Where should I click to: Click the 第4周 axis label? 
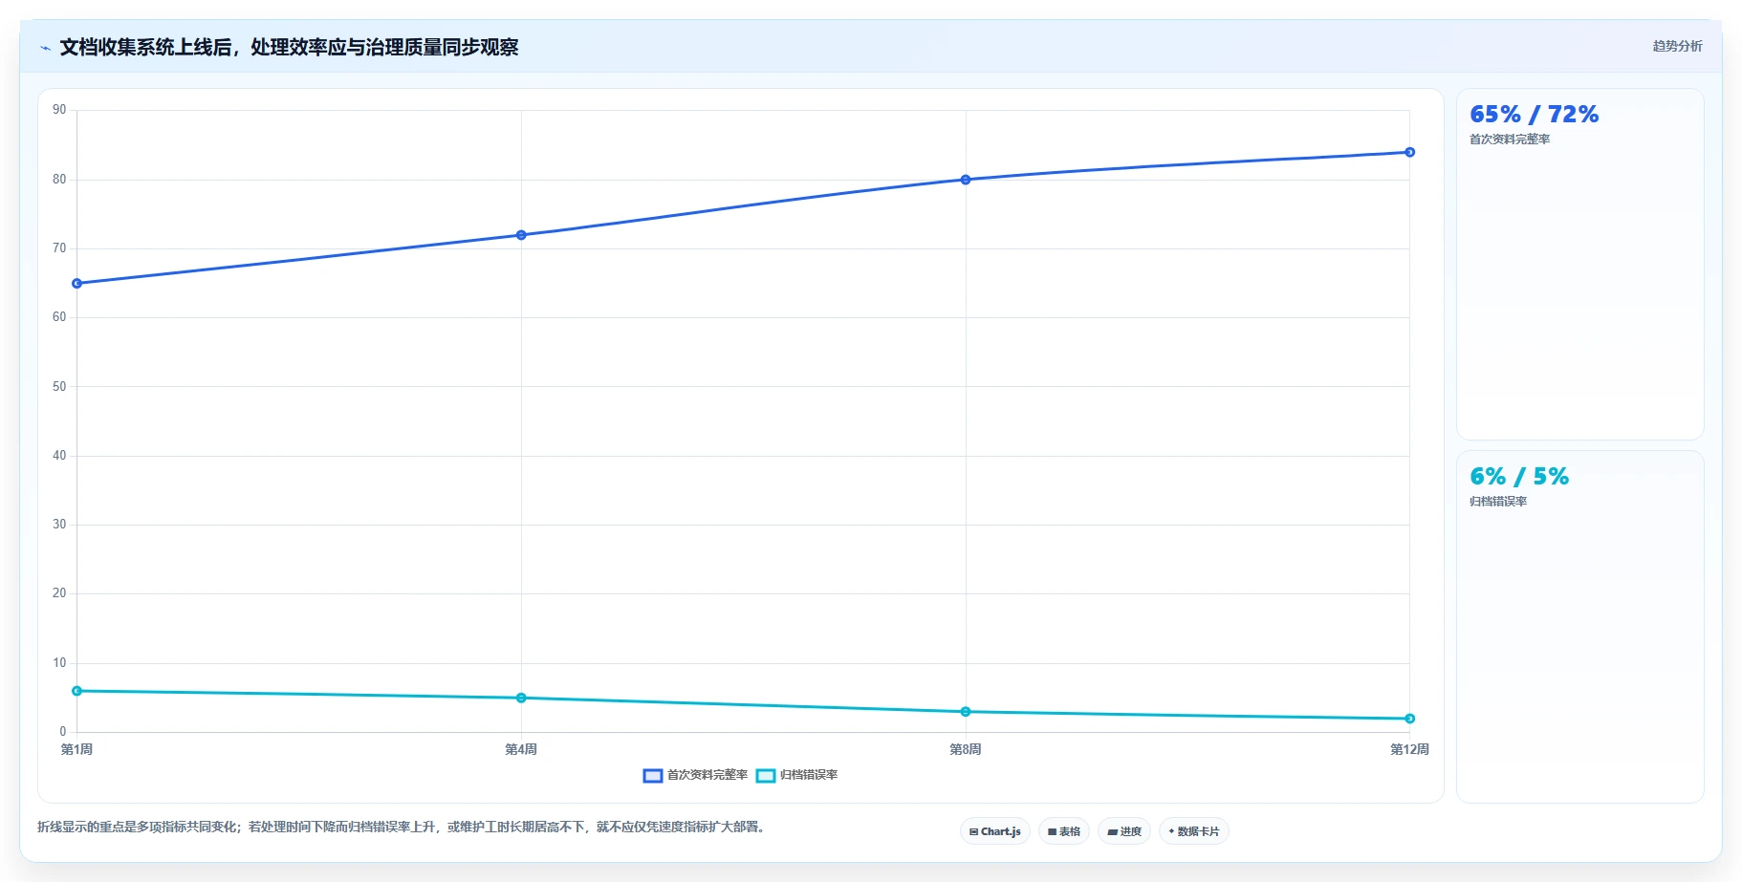(x=521, y=749)
